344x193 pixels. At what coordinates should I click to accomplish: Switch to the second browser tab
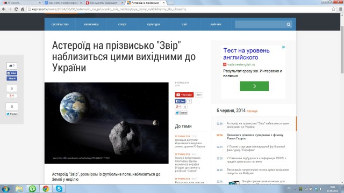pyautogui.click(x=63, y=3)
